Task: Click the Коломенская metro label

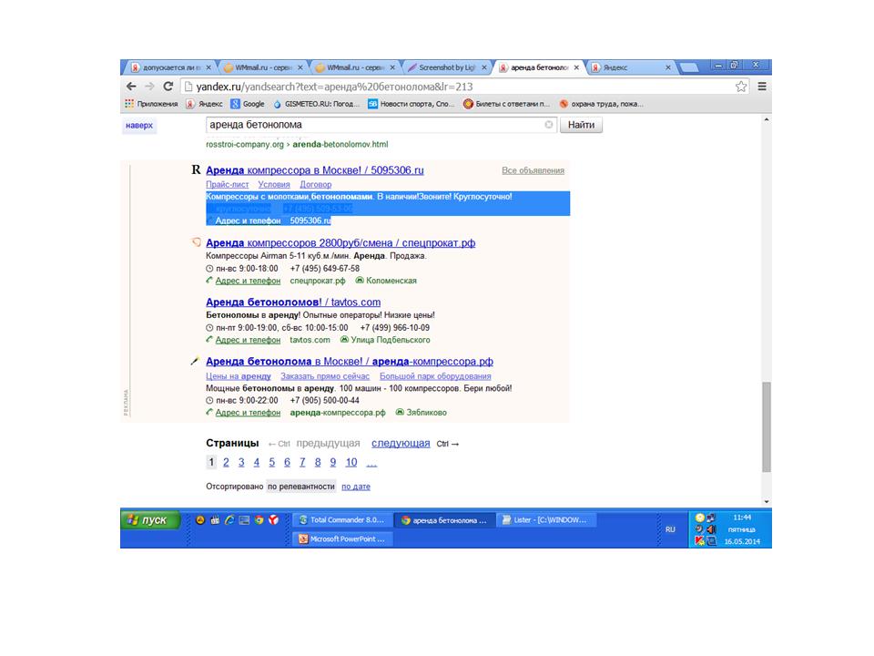Action: pyautogui.click(x=391, y=281)
